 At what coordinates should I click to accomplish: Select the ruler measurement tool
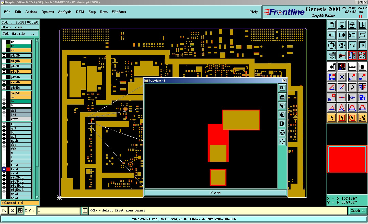pyautogui.click(x=352, y=67)
